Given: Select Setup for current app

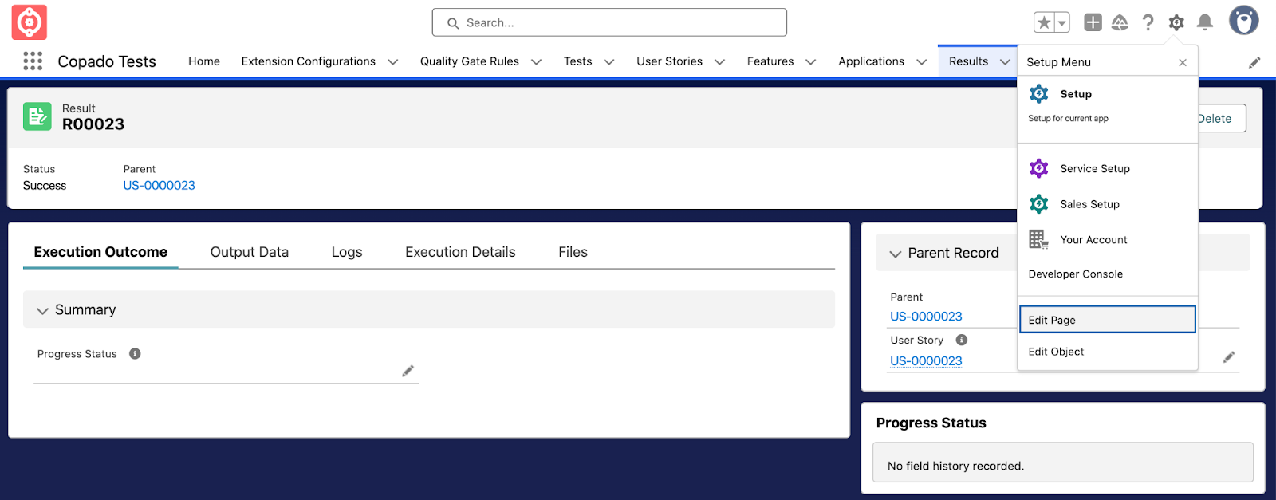Looking at the screenshot, I should [1108, 105].
